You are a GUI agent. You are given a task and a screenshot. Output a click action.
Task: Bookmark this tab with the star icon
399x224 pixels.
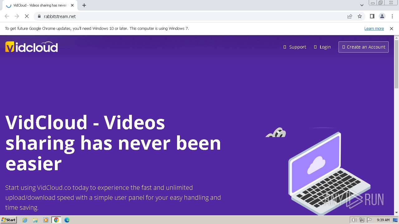click(x=360, y=16)
